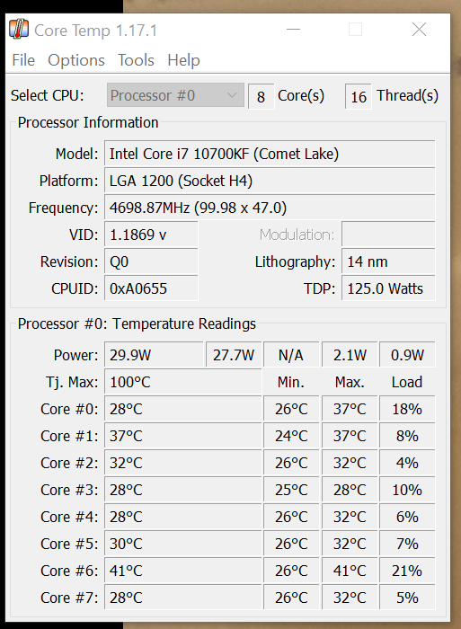Select the VID value 1.1869 v
This screenshot has height=629, width=461.
point(151,235)
